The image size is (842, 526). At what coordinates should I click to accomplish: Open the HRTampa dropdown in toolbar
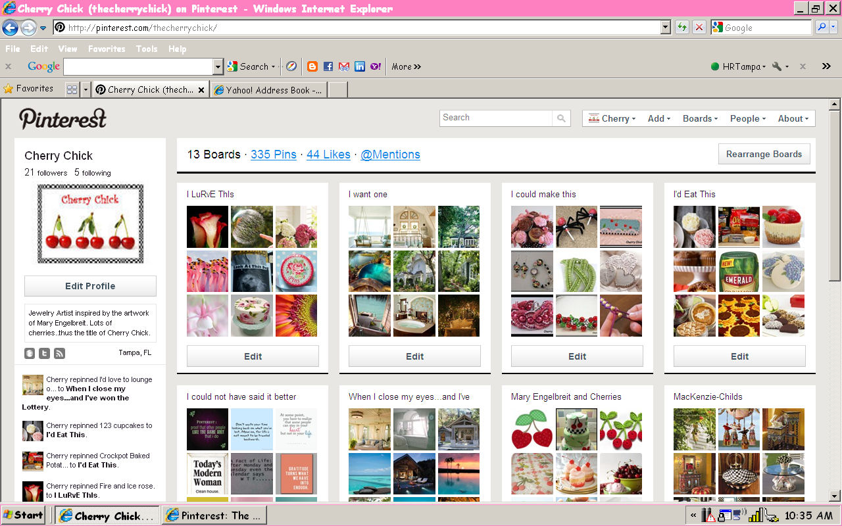tap(738, 66)
